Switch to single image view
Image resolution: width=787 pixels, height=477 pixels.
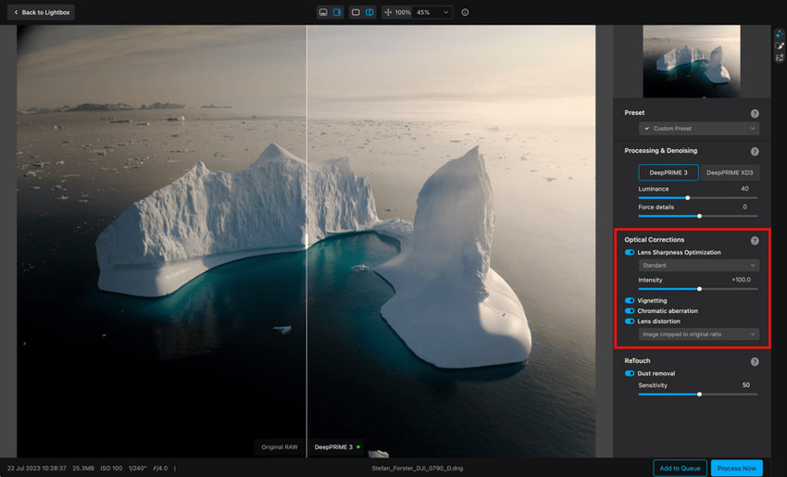click(x=356, y=12)
